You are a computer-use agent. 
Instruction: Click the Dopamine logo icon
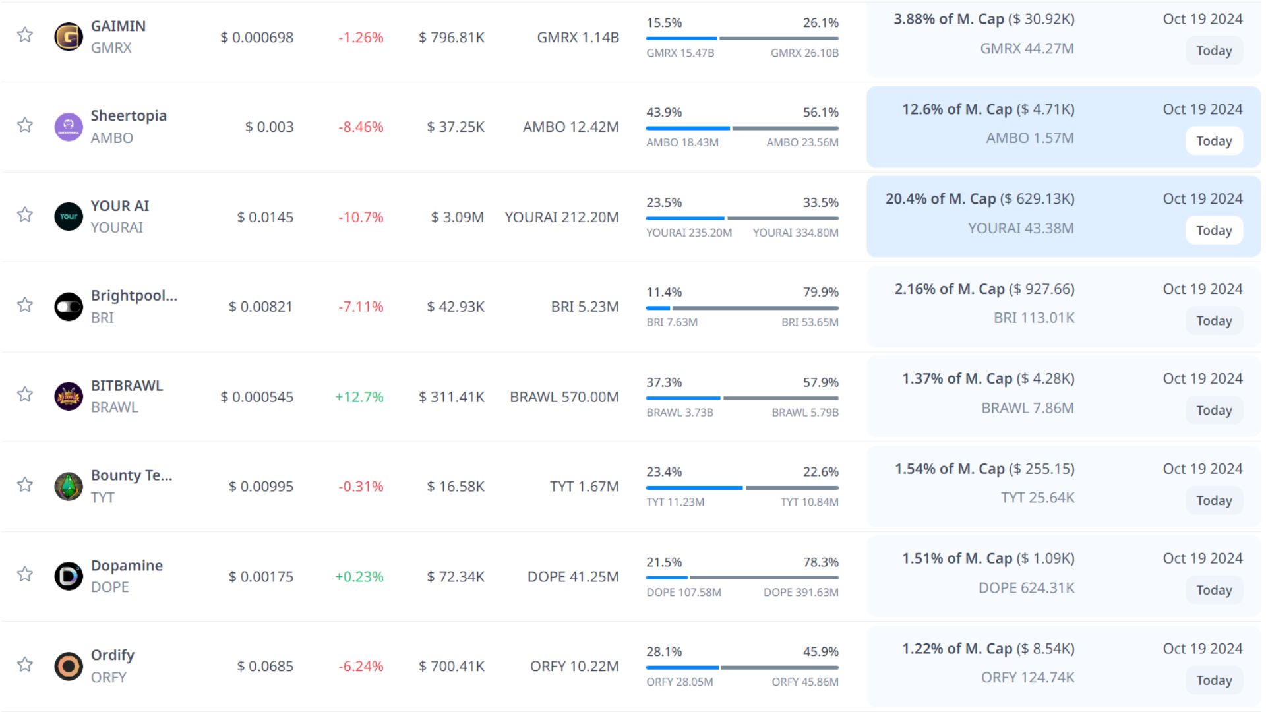coord(69,576)
